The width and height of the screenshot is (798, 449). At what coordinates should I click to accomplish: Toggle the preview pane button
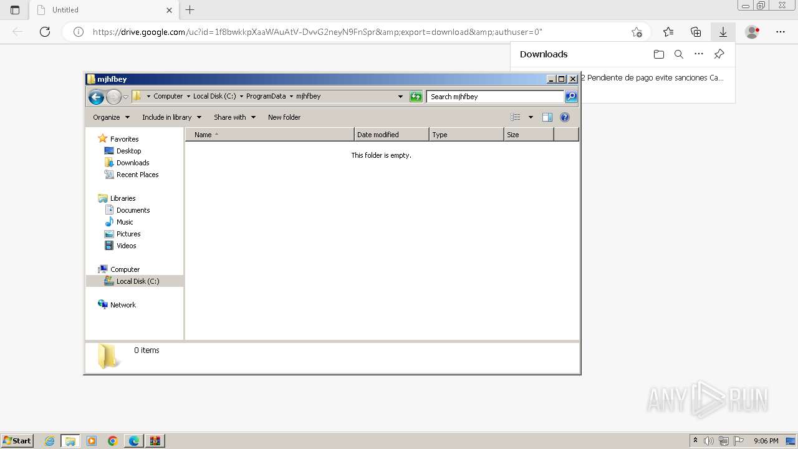point(547,117)
